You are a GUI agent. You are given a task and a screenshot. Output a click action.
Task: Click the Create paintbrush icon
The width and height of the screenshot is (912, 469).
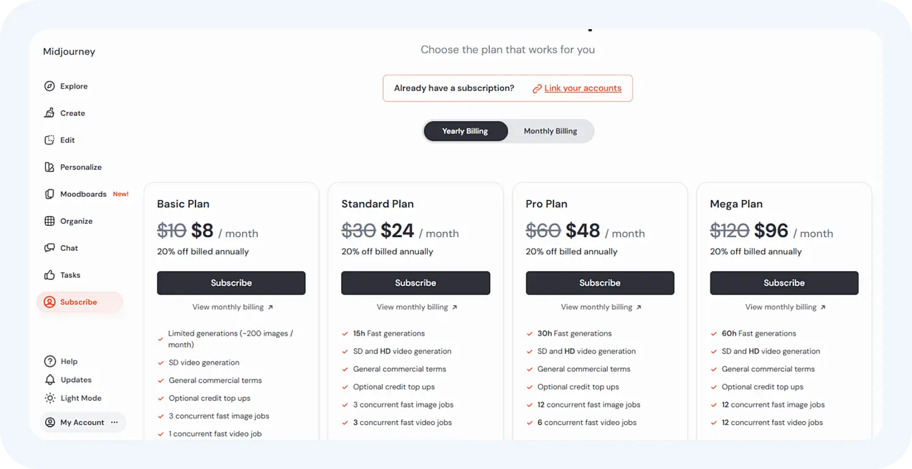[x=50, y=113]
